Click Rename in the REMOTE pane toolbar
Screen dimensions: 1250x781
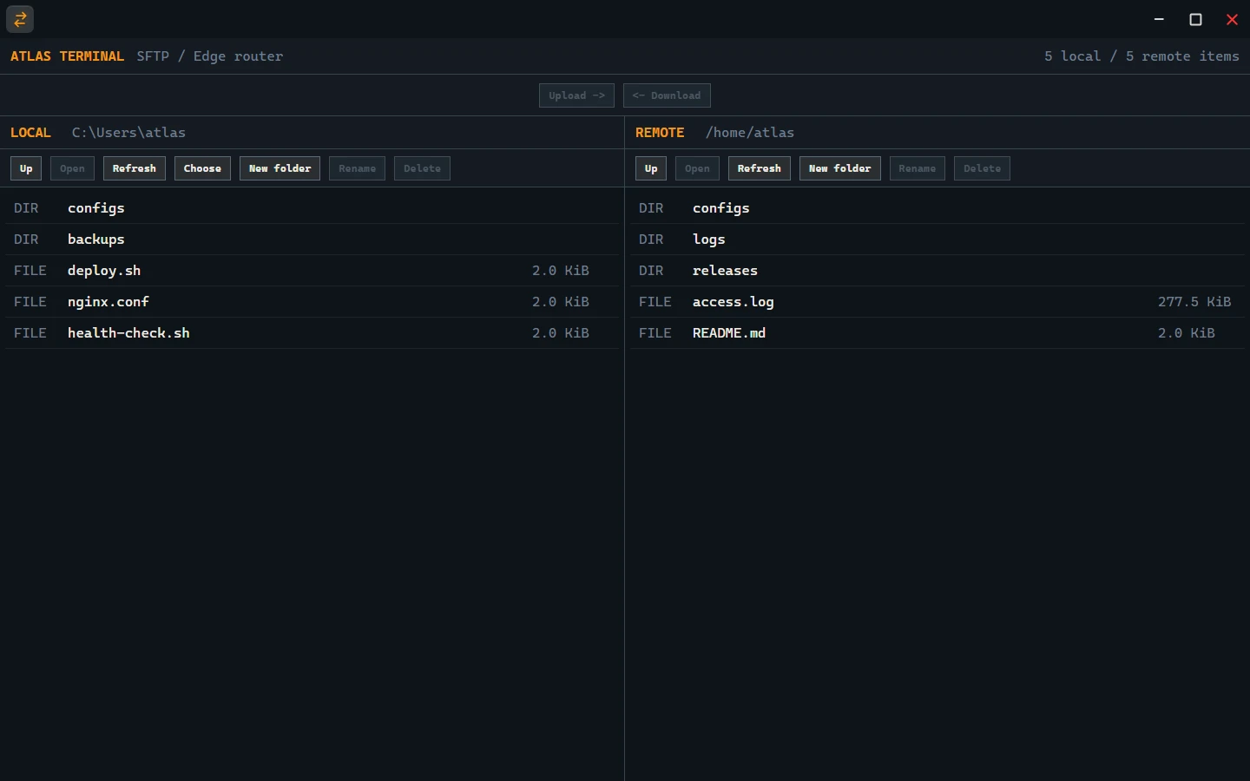tap(918, 168)
